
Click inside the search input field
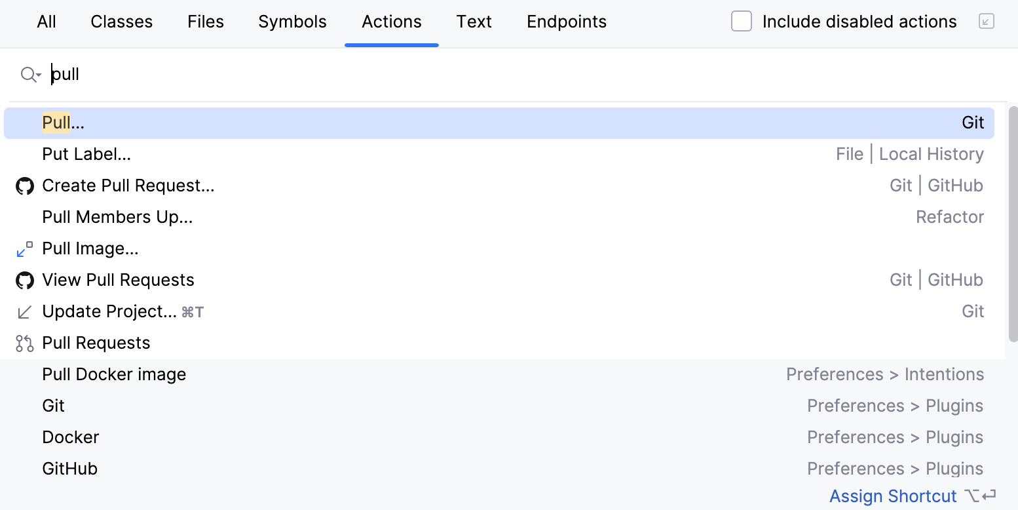pyautogui.click(x=197, y=74)
